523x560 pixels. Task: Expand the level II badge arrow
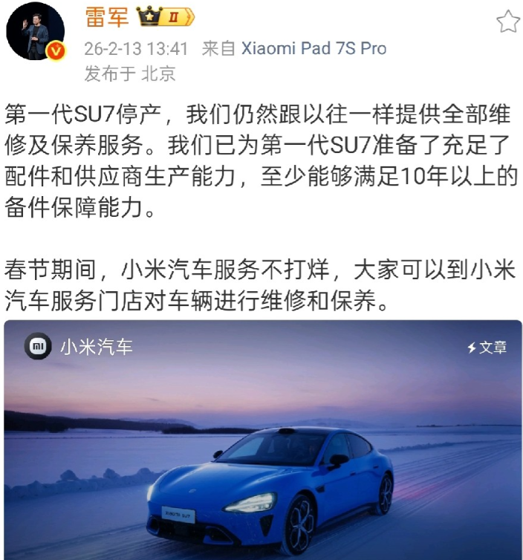click(x=189, y=17)
